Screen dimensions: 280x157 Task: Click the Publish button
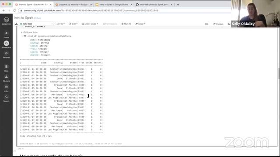coord(218,24)
